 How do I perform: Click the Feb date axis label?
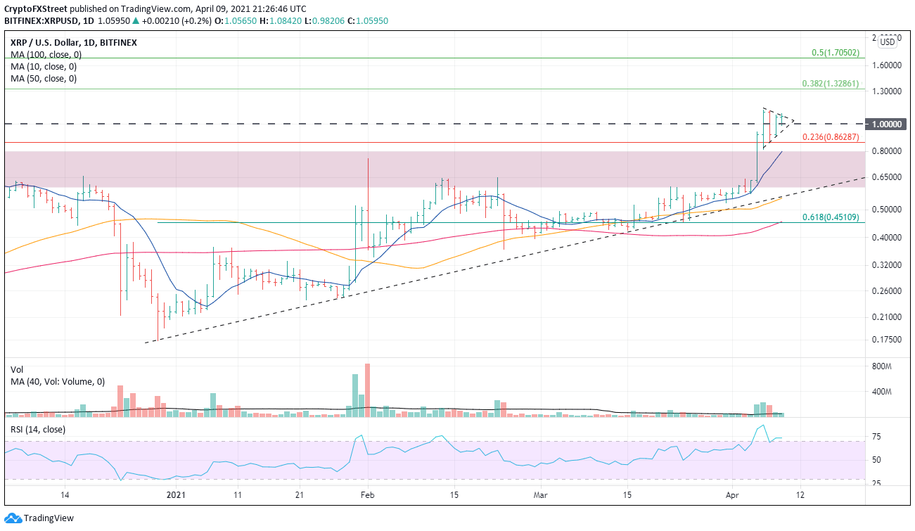click(x=367, y=494)
